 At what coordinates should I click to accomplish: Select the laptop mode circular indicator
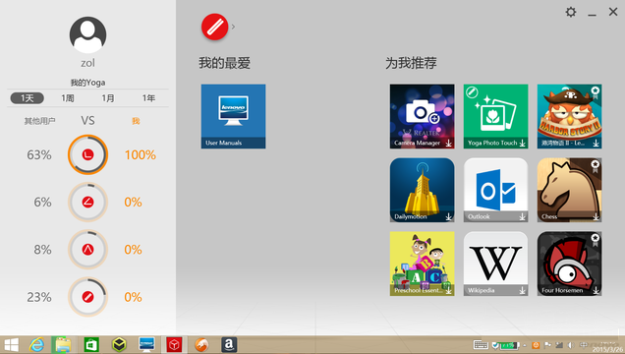point(87,154)
